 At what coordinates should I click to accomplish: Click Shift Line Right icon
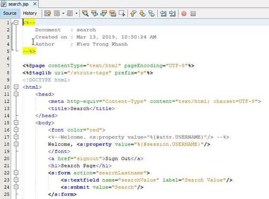[172, 13]
